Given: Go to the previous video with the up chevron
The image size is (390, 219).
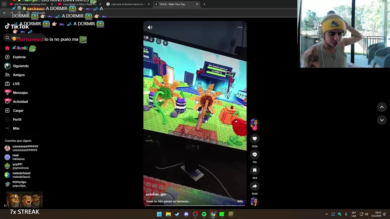Looking at the screenshot, I should pyautogui.click(x=382, y=107).
